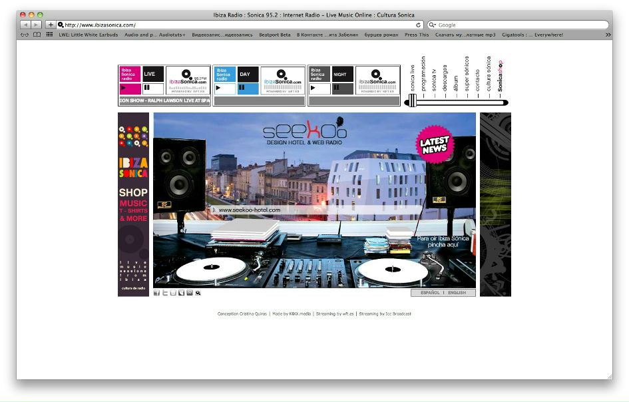Screen dimensions: 629x402
Task: Click the menu slider handle
Action: (412, 100)
